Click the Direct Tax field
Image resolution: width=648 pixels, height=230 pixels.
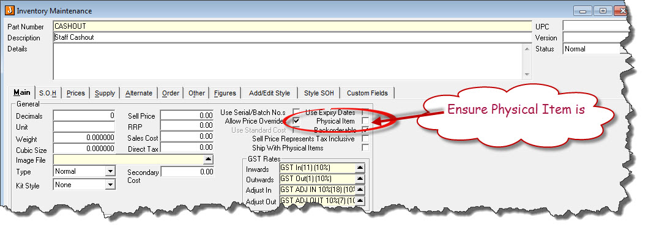(187, 147)
